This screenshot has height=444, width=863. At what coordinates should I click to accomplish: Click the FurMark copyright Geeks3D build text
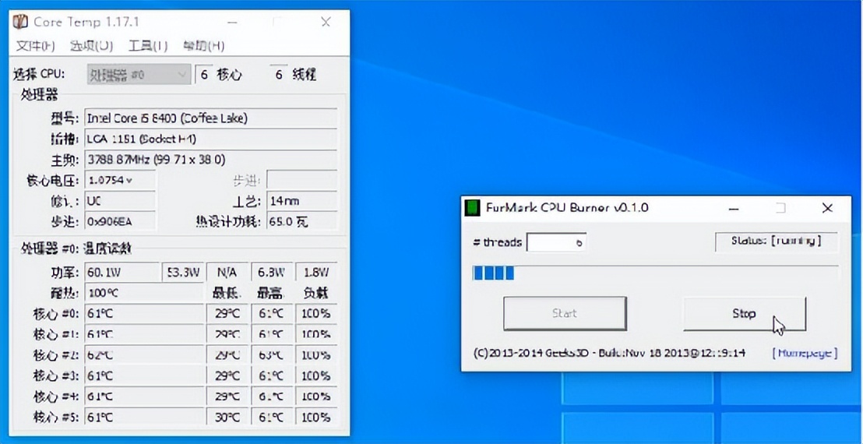[609, 353]
